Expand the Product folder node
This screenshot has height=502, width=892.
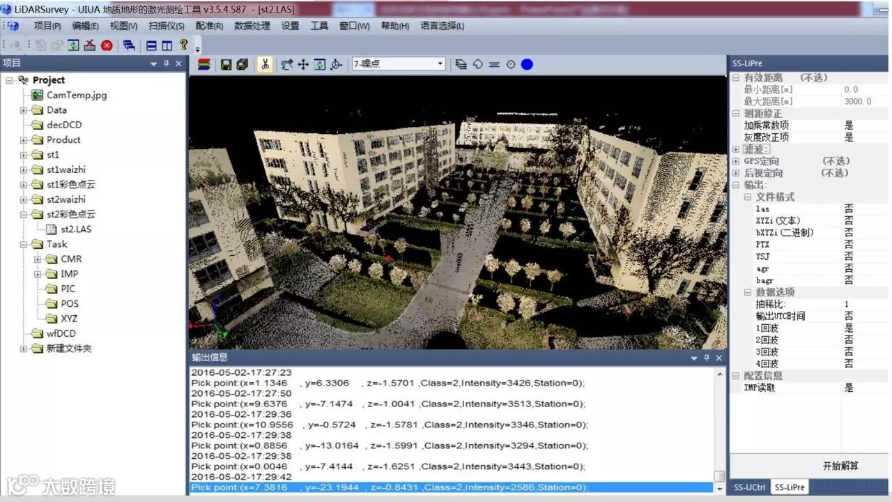[x=23, y=140]
